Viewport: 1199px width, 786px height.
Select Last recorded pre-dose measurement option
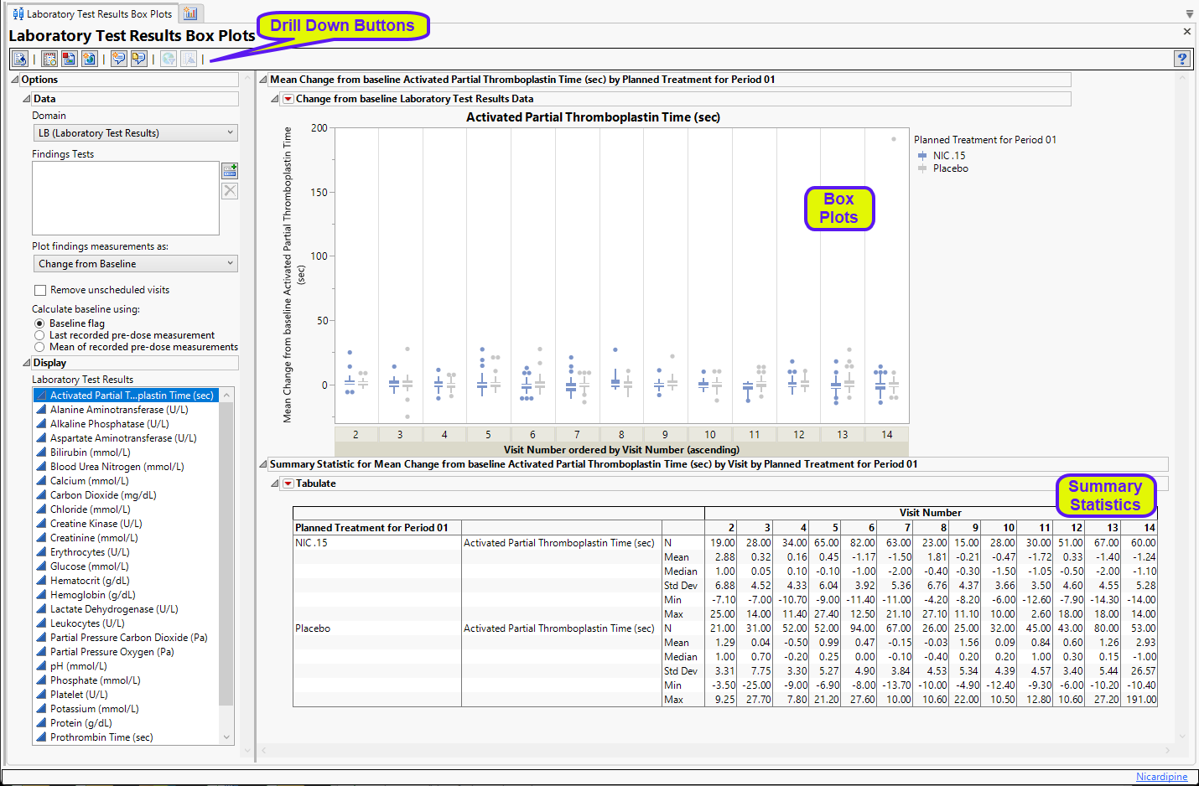click(39, 335)
